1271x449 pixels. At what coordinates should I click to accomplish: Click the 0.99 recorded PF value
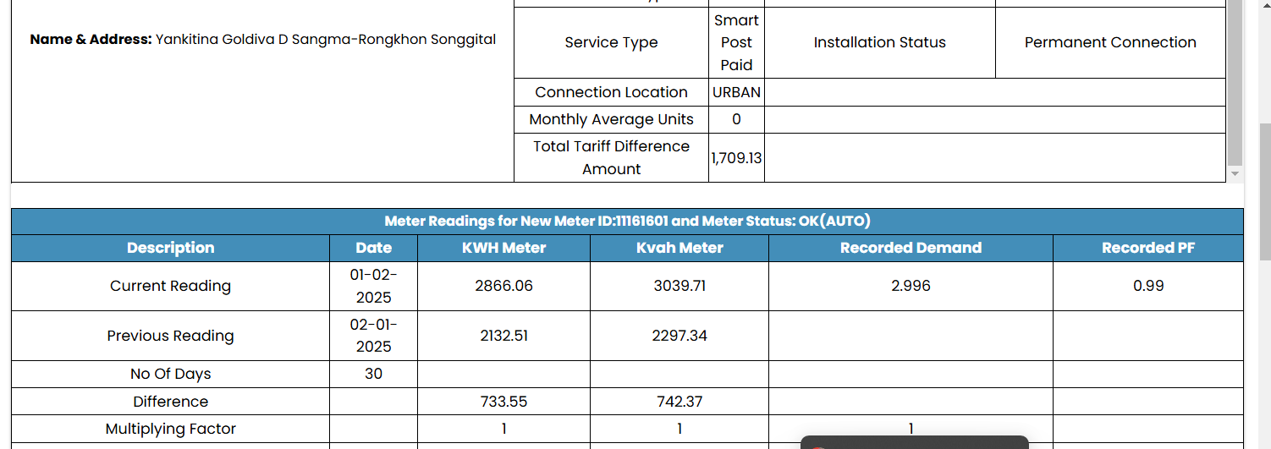click(1148, 286)
